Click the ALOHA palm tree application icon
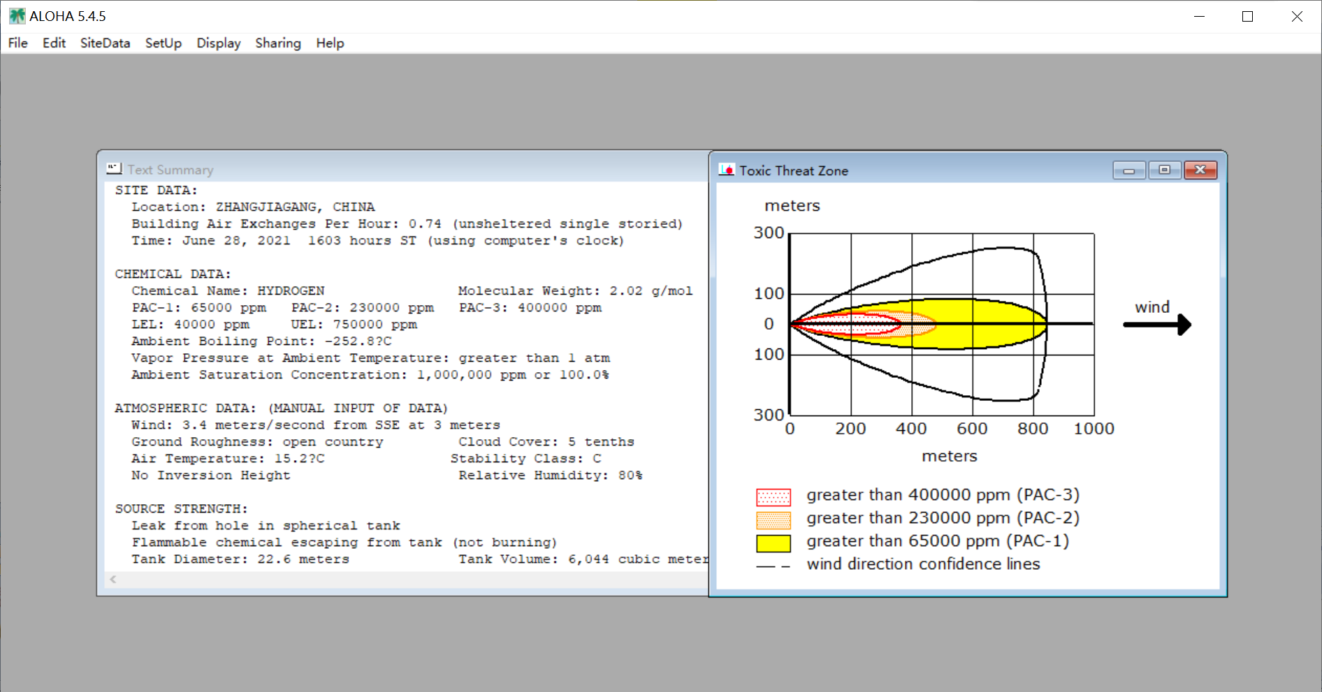 (17, 16)
